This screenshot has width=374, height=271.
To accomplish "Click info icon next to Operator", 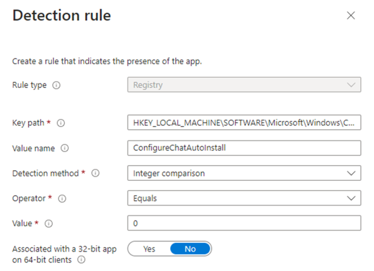I will [62, 198].
